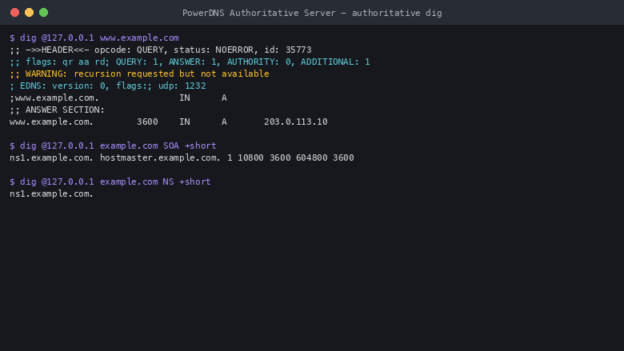Click the red close window button

coord(14,13)
